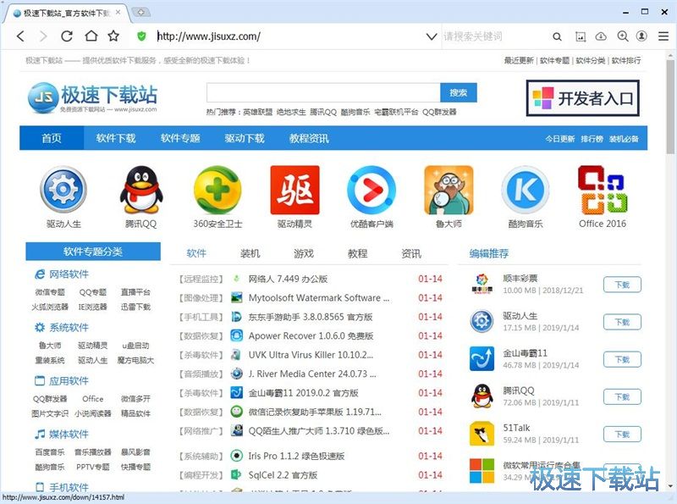Screen dimensions: 677x504
Task: Open the 排行榜 link
Action: coord(592,139)
